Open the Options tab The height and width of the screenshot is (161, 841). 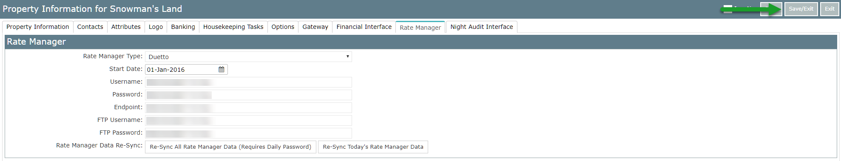tap(283, 27)
